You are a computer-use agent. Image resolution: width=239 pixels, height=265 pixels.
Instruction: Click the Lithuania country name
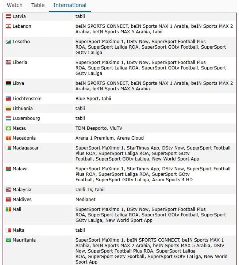[23, 109]
